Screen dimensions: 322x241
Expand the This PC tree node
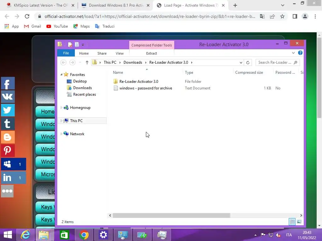pyautogui.click(x=61, y=121)
